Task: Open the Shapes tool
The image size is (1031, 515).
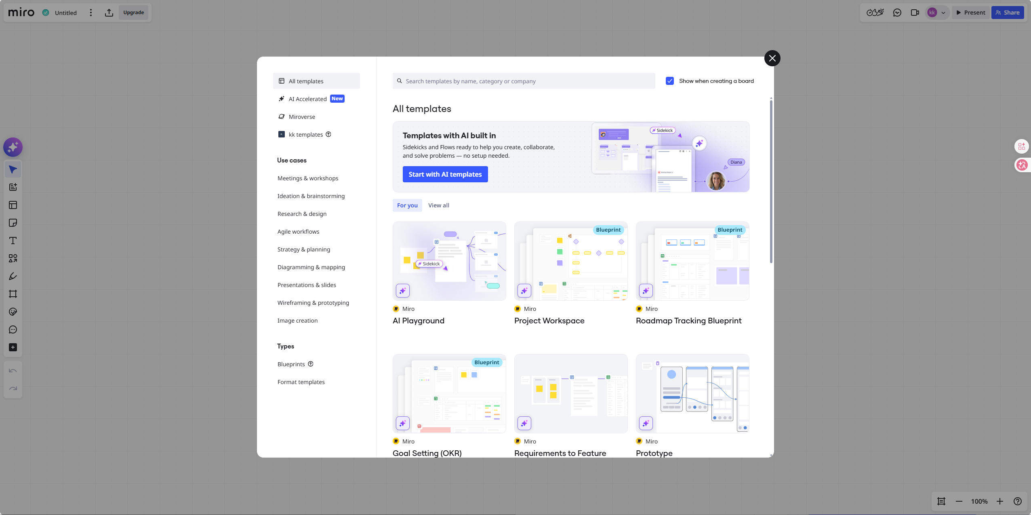Action: [13, 258]
